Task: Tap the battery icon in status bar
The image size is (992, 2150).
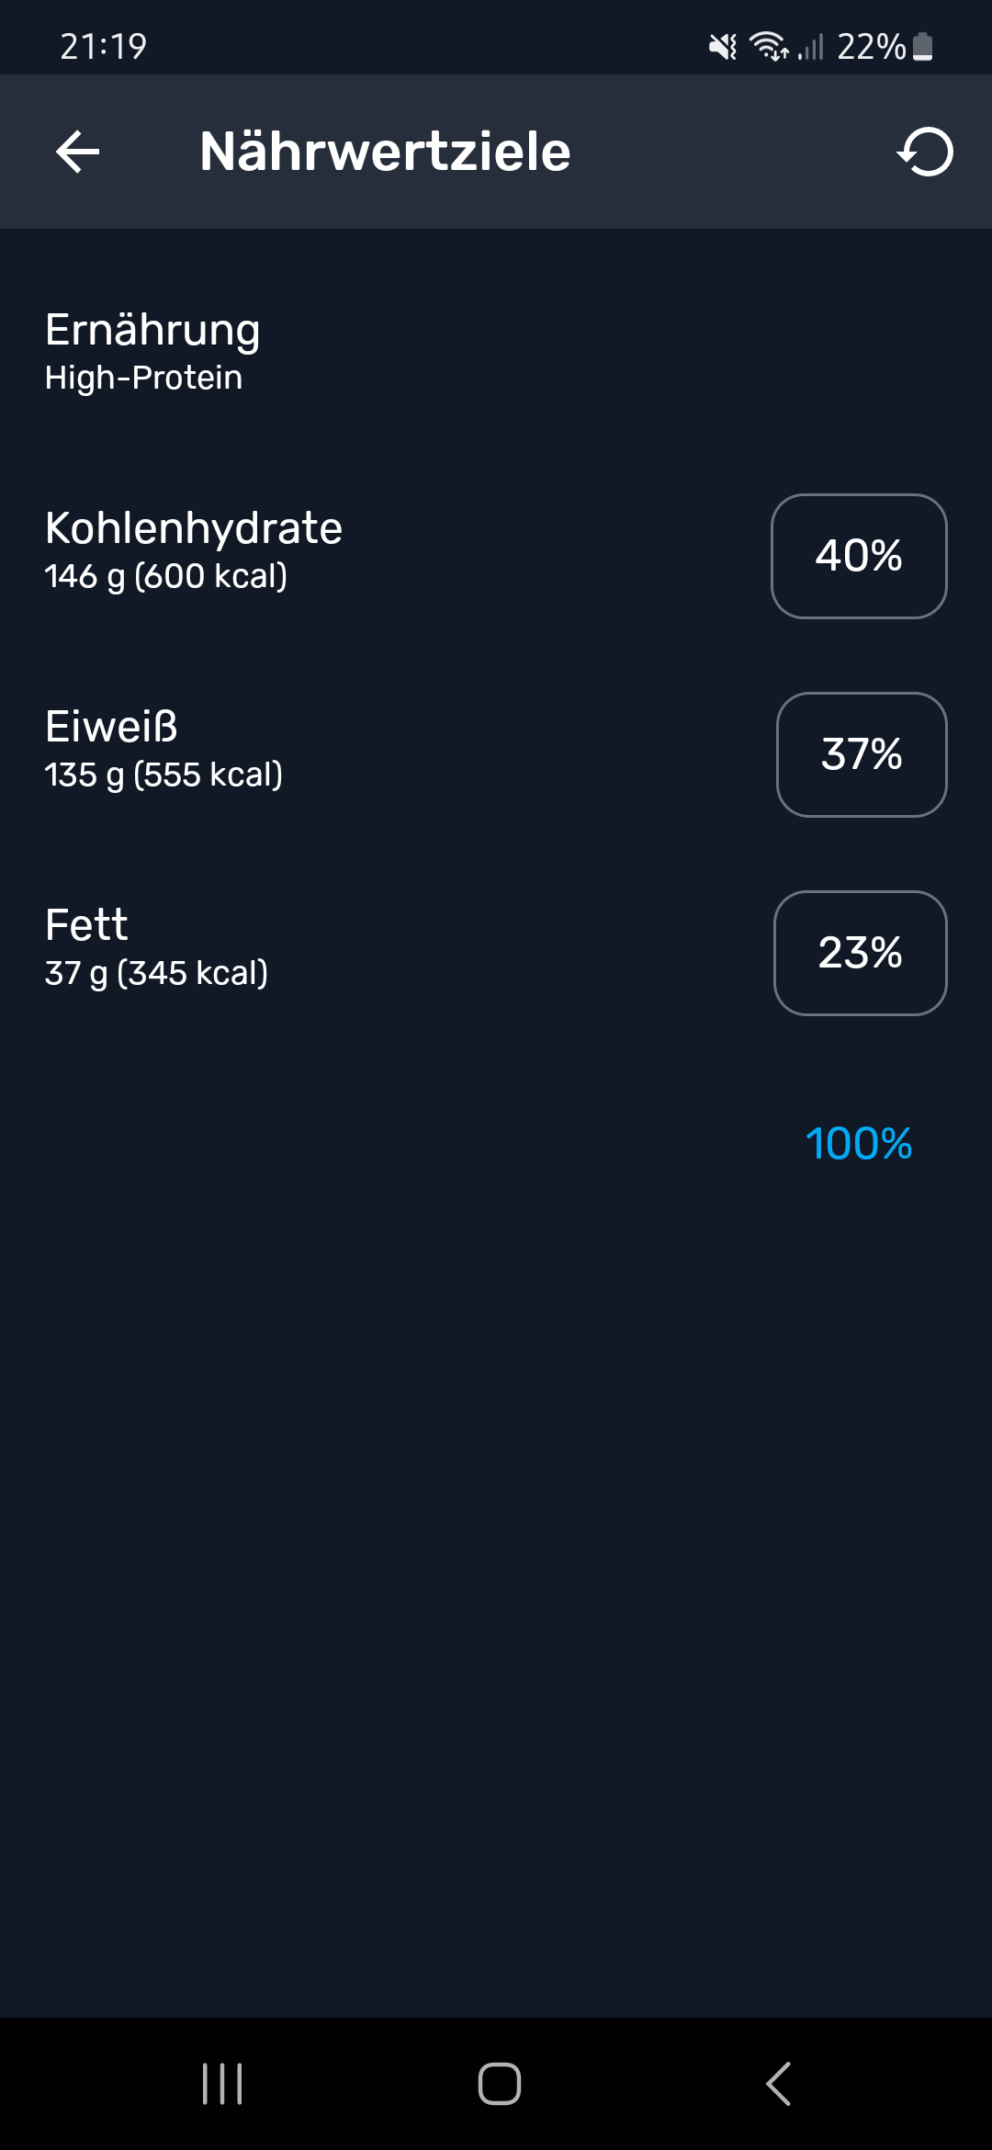Action: click(x=923, y=46)
